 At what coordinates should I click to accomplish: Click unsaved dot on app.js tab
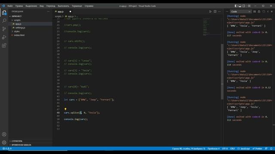click(70, 12)
